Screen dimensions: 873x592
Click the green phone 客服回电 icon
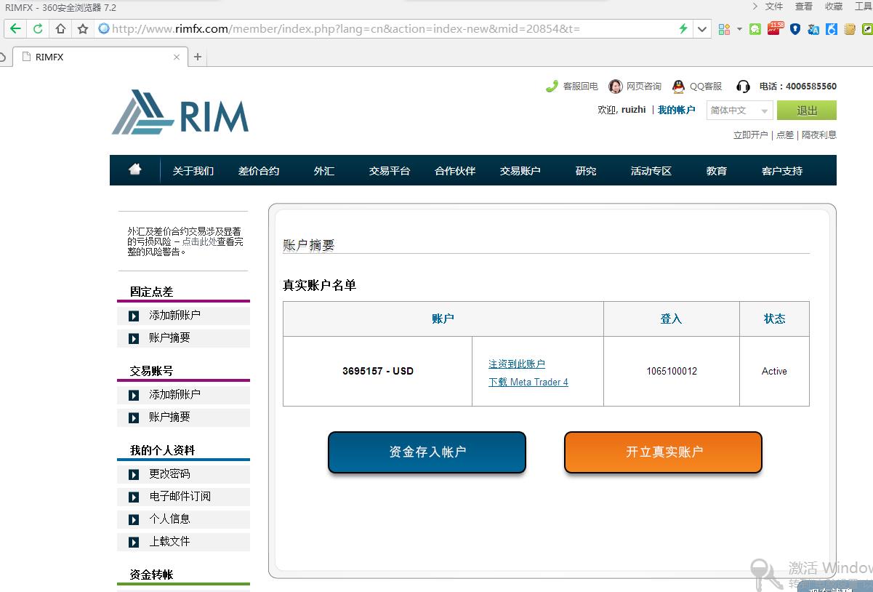(552, 86)
